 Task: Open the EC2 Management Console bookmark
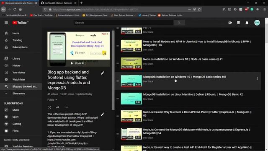[x=95, y=15]
